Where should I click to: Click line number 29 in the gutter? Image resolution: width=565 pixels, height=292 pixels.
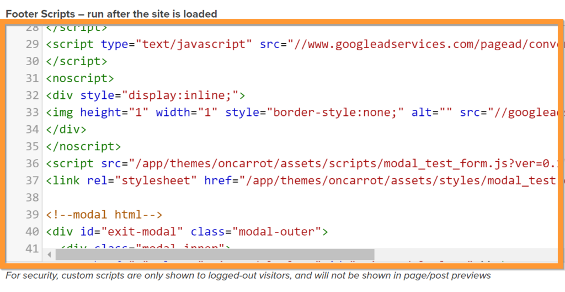coord(32,44)
